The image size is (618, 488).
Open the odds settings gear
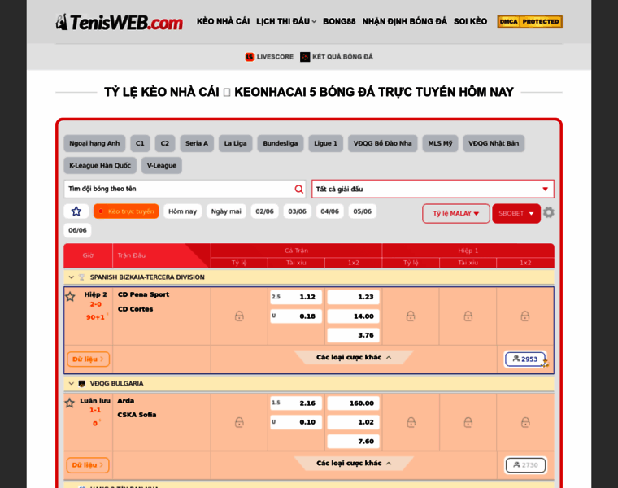[x=549, y=213]
